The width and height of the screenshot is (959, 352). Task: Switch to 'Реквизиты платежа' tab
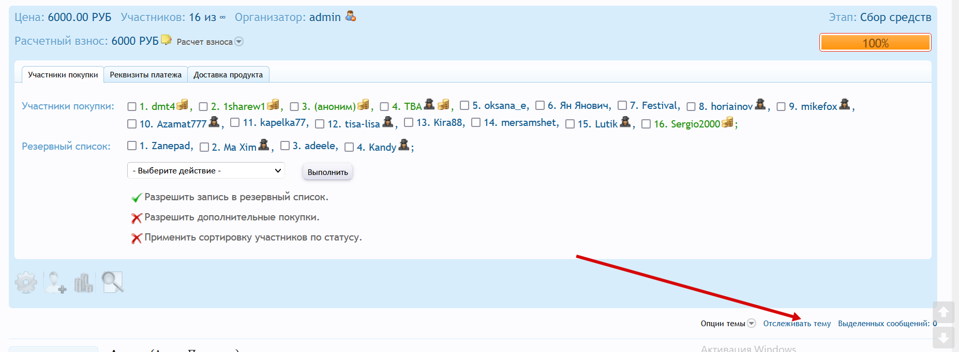145,75
